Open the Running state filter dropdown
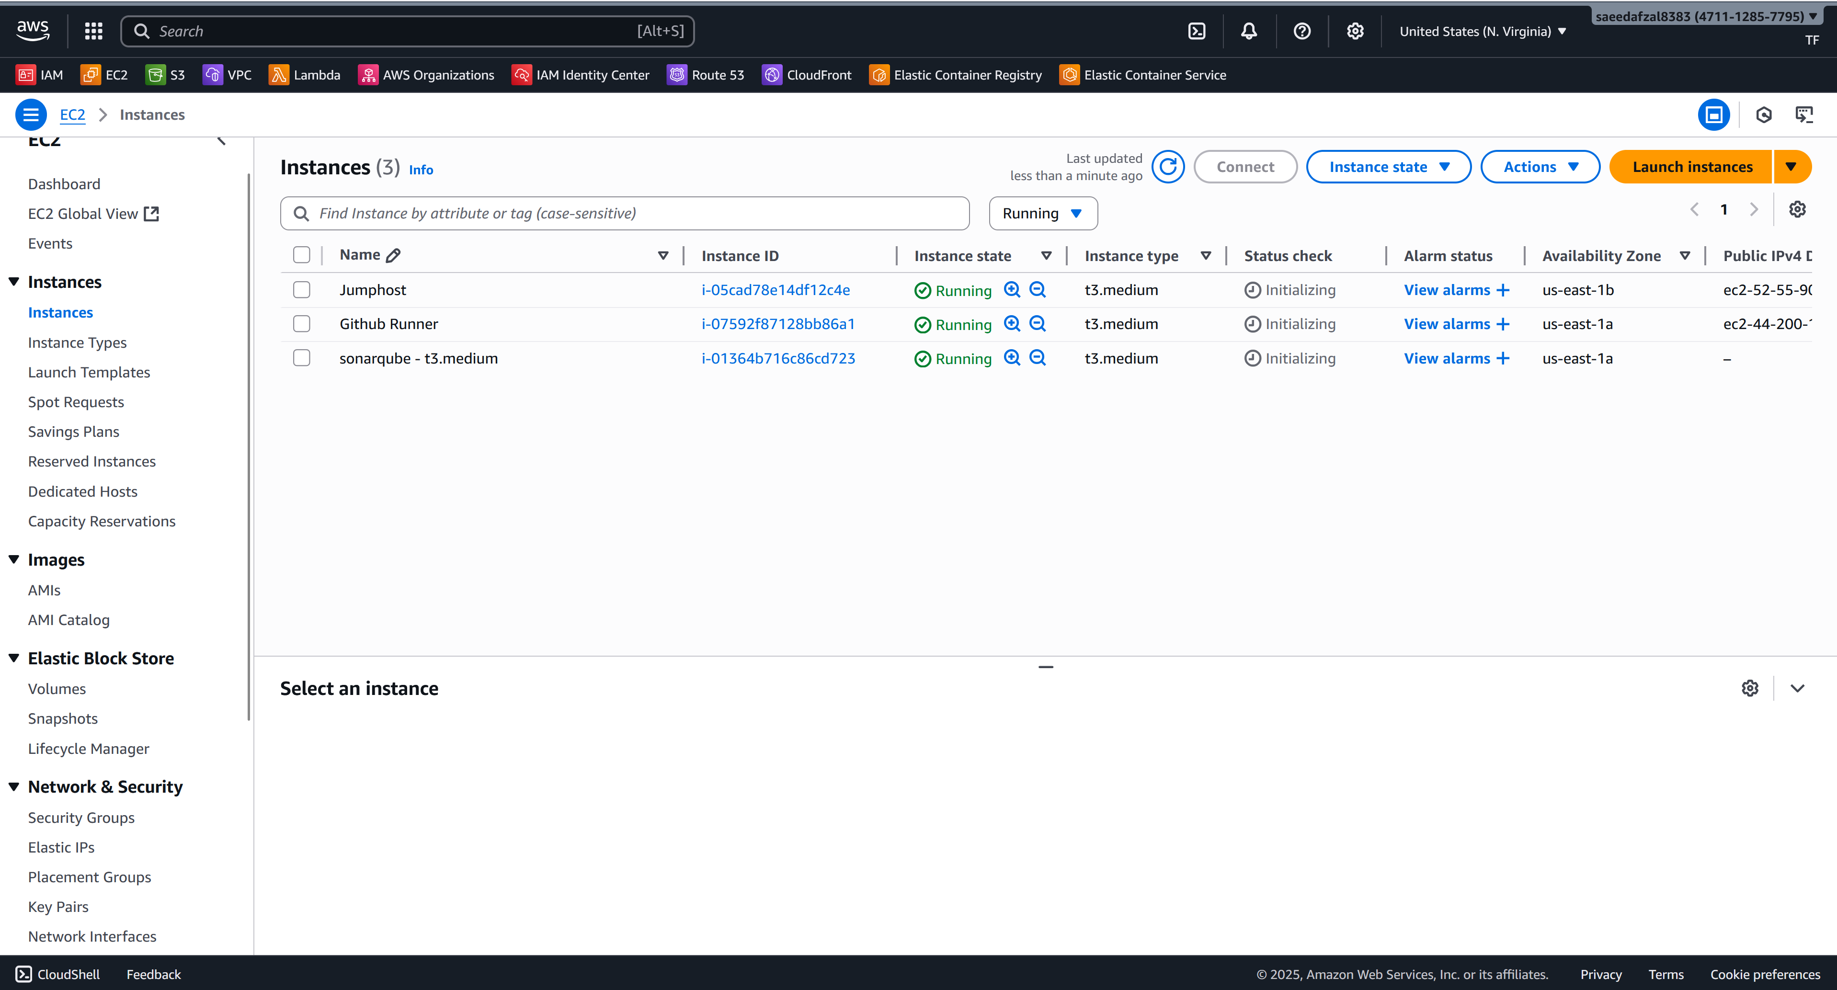1837x990 pixels. tap(1043, 213)
